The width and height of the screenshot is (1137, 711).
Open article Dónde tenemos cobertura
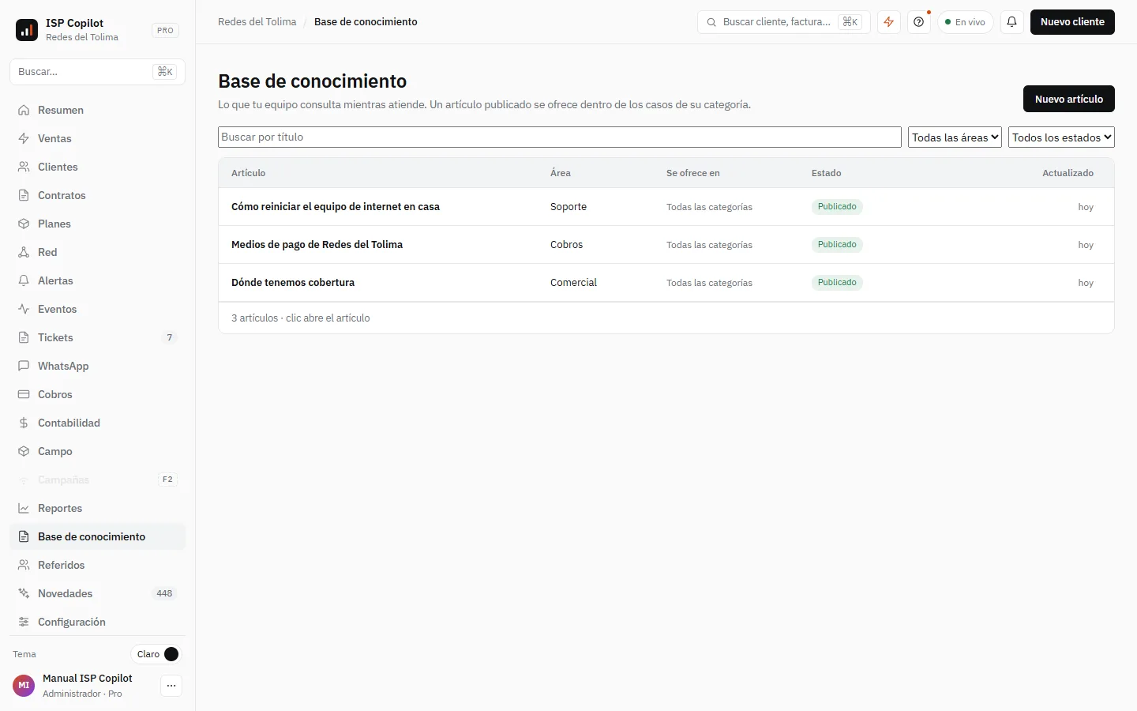click(293, 283)
